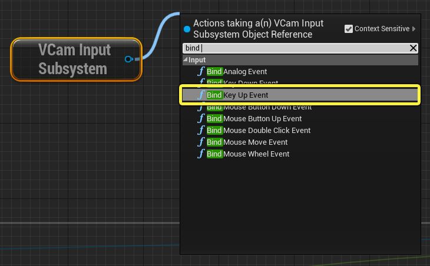Click the bind search input field
The width and height of the screenshot is (430, 266).
pyautogui.click(x=296, y=48)
